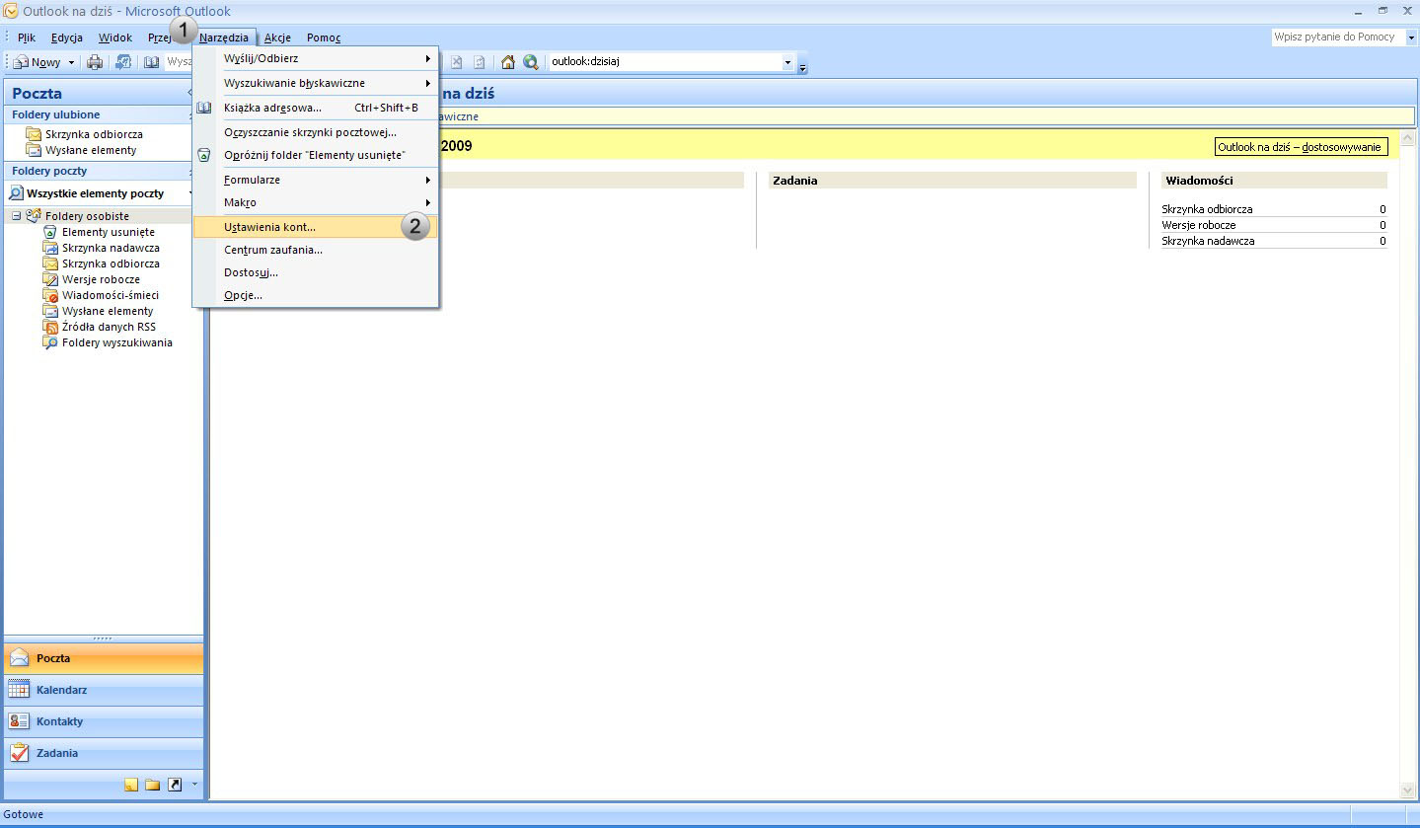Click the Zadania column header
This screenshot has height=828, width=1420.
[952, 181]
